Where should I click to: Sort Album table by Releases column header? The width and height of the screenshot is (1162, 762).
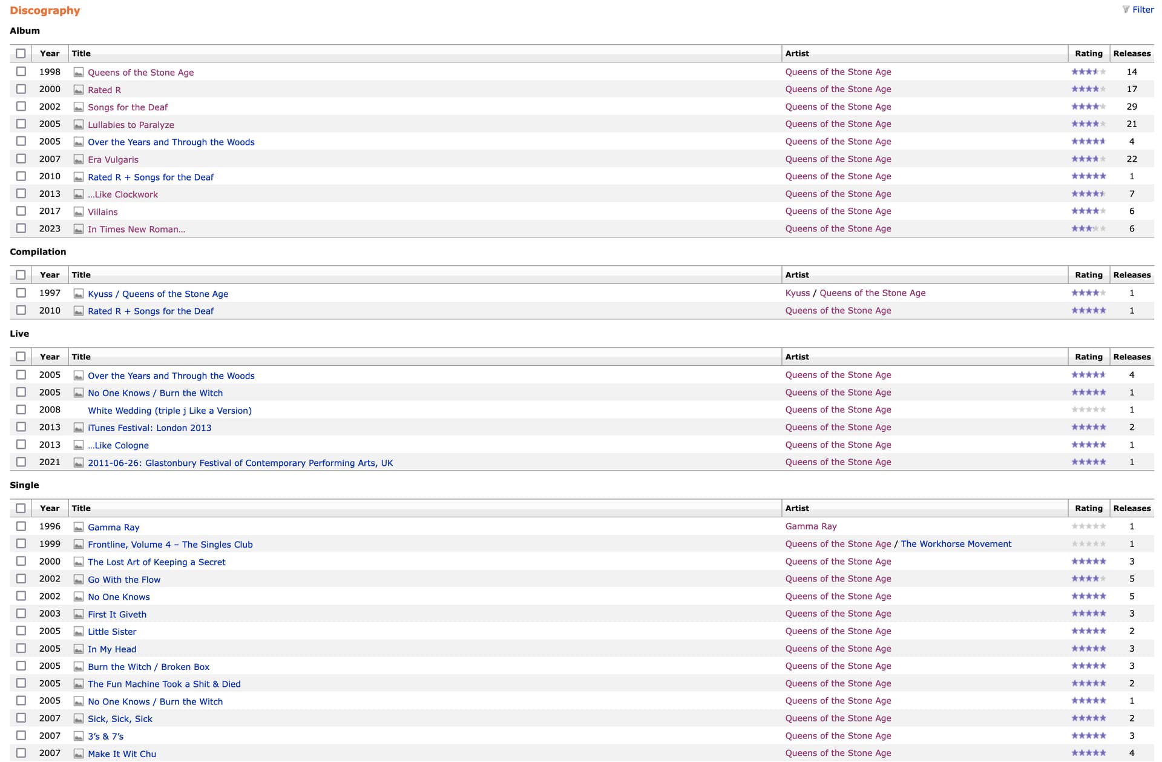[1132, 53]
